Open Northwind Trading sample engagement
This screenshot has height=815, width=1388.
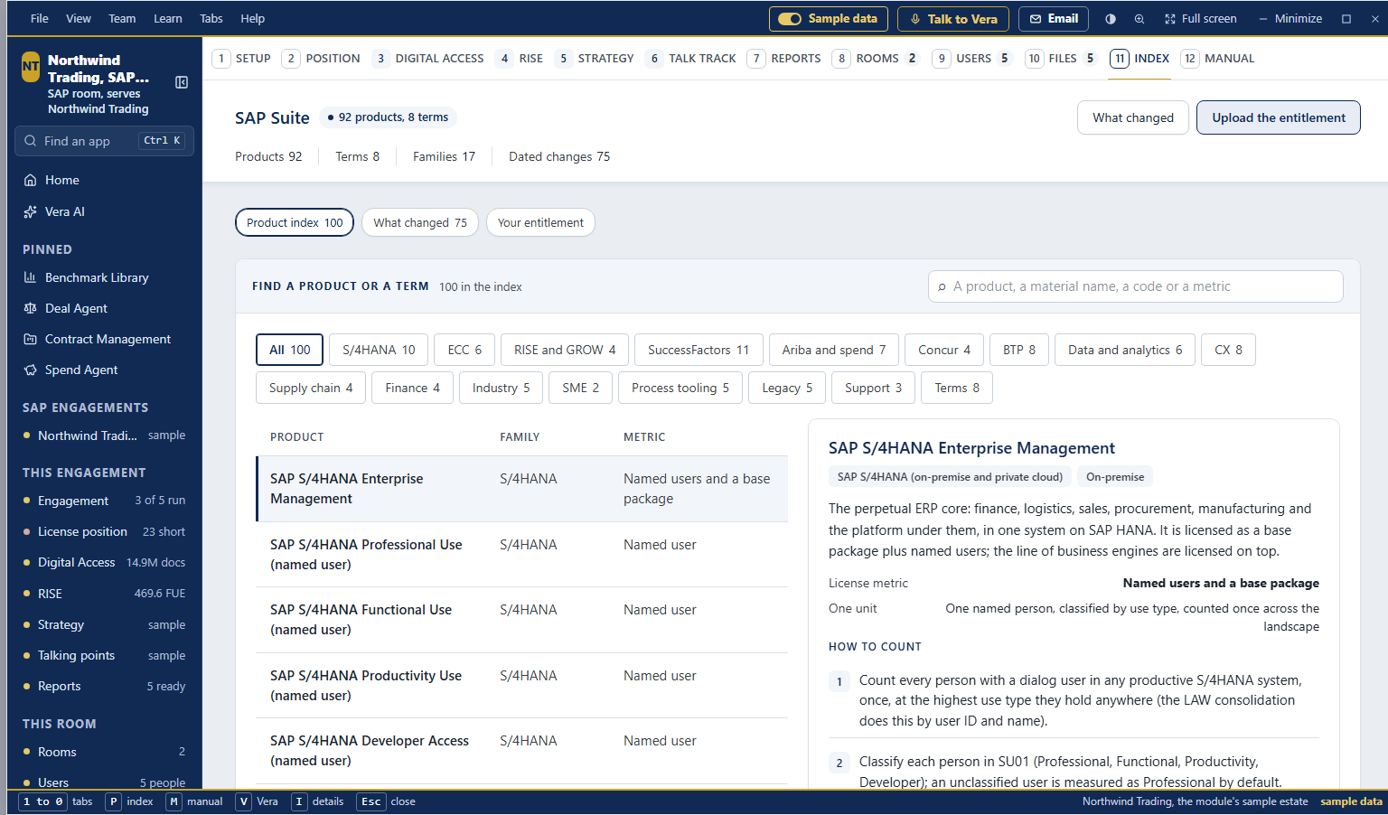[105, 436]
